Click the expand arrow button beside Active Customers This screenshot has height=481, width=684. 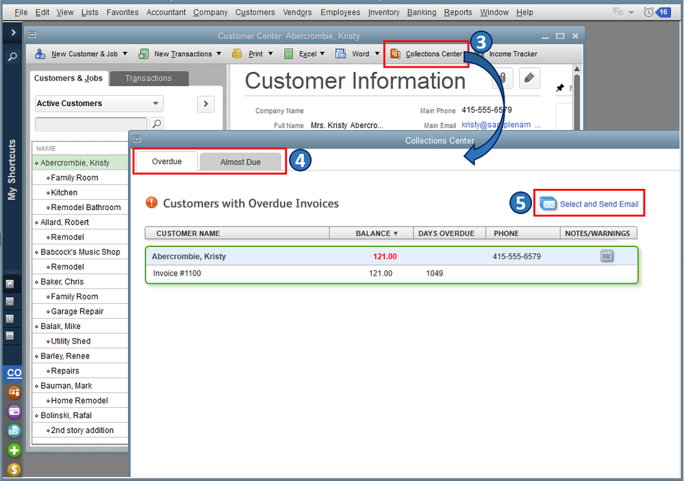pyautogui.click(x=206, y=104)
